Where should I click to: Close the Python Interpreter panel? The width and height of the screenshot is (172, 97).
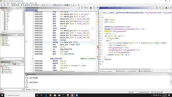tap(170, 74)
